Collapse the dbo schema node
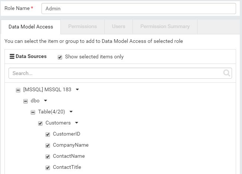Image resolution: width=242 pixels, height=174 pixels. [26, 101]
